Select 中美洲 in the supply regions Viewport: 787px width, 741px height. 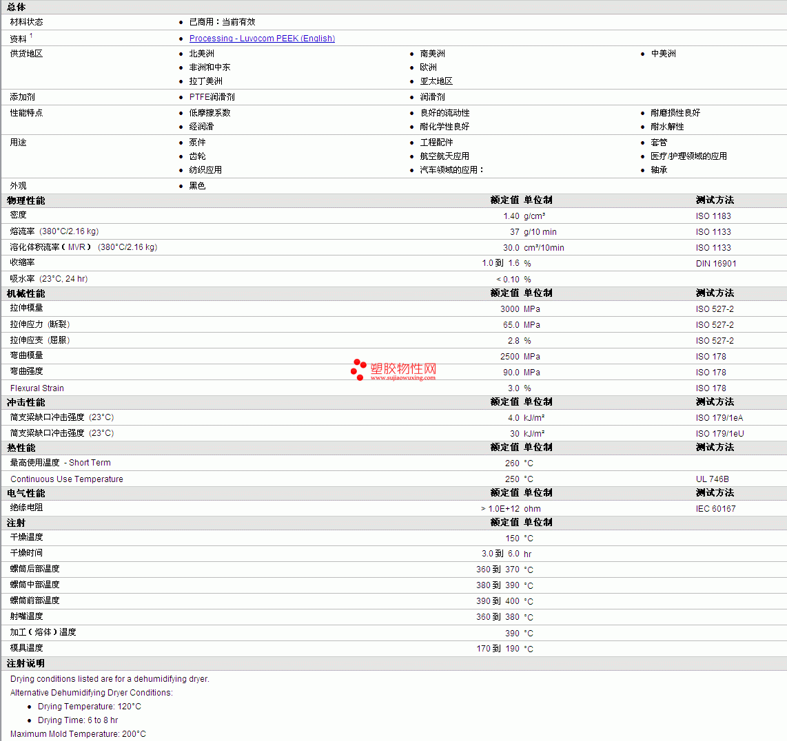[664, 54]
